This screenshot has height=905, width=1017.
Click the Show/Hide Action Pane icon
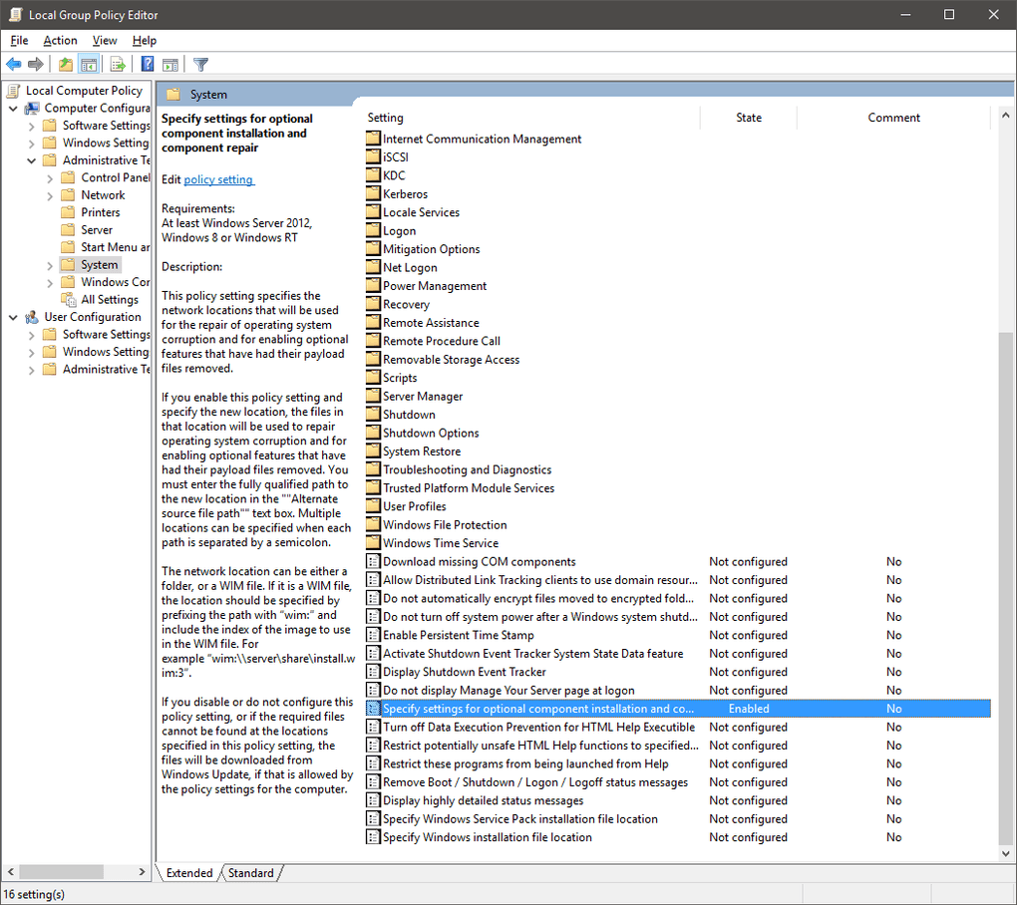pyautogui.click(x=170, y=64)
